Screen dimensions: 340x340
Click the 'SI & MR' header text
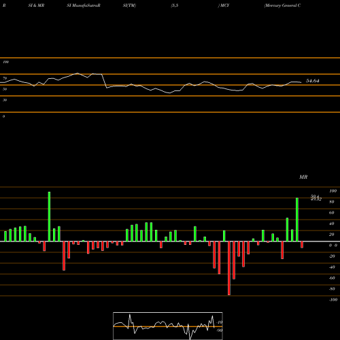36,5
